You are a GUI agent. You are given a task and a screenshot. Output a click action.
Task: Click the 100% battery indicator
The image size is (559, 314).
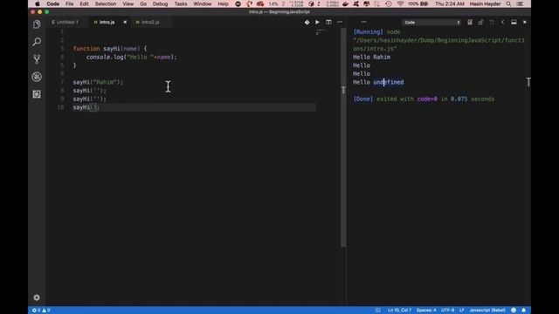(x=418, y=3)
